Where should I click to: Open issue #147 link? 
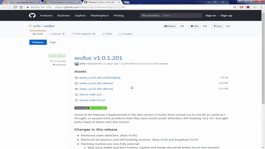click(193, 140)
